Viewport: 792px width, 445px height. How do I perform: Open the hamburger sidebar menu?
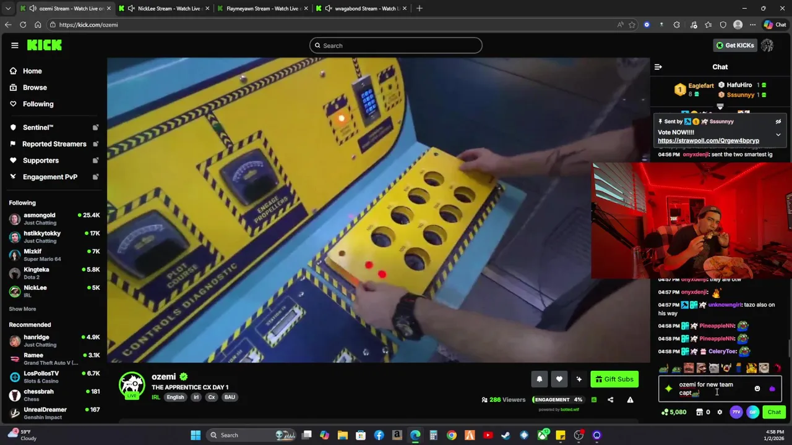click(14, 45)
